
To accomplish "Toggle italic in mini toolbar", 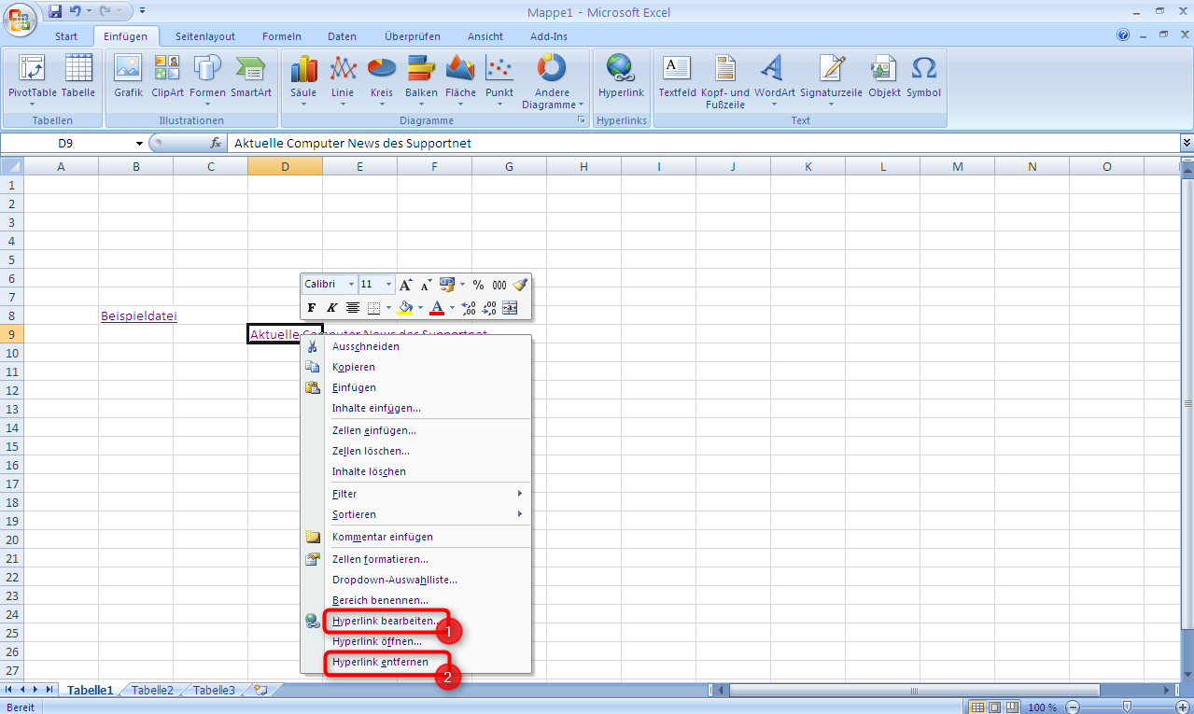I will pyautogui.click(x=331, y=307).
